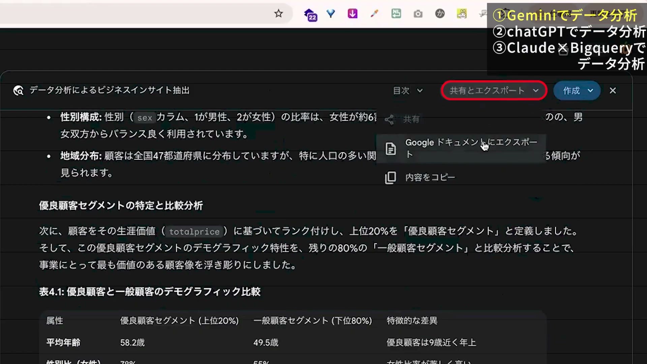Bookmark the page with the star icon

coord(278,14)
